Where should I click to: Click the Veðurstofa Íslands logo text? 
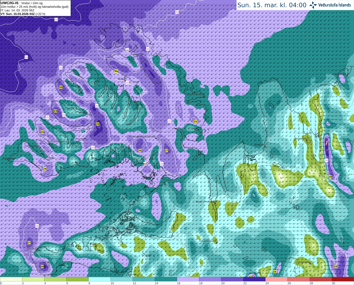tap(334, 5)
